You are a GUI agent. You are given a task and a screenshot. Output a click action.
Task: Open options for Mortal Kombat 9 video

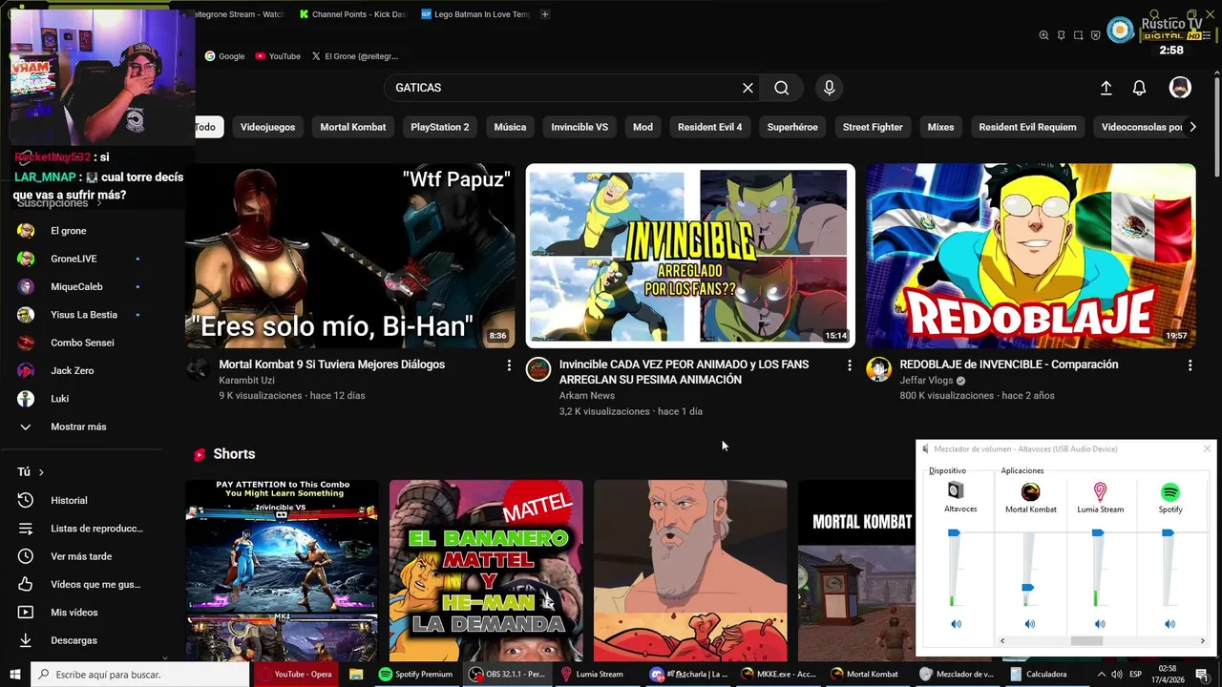pos(509,365)
